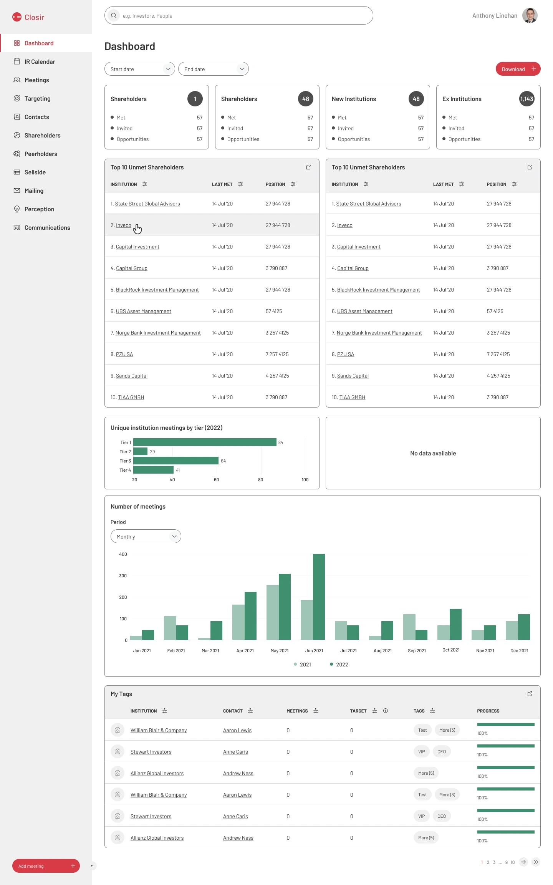Select Dashboard in the sidebar
Screen dimensions: 553x885
[x=46, y=43]
